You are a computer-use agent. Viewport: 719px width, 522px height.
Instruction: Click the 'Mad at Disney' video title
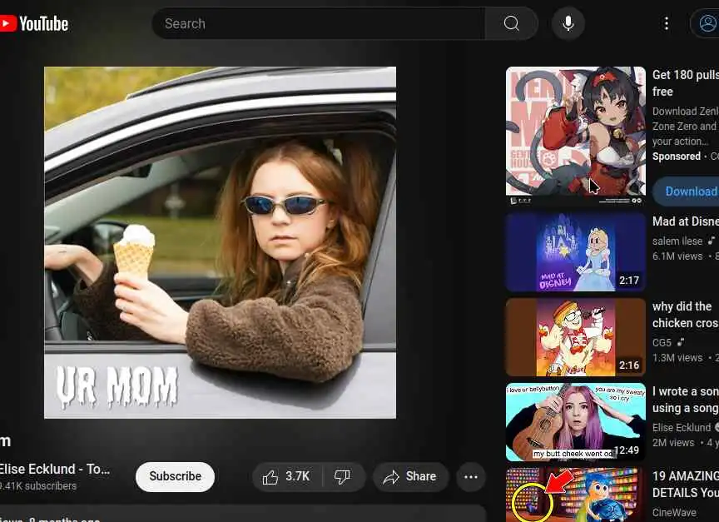686,221
